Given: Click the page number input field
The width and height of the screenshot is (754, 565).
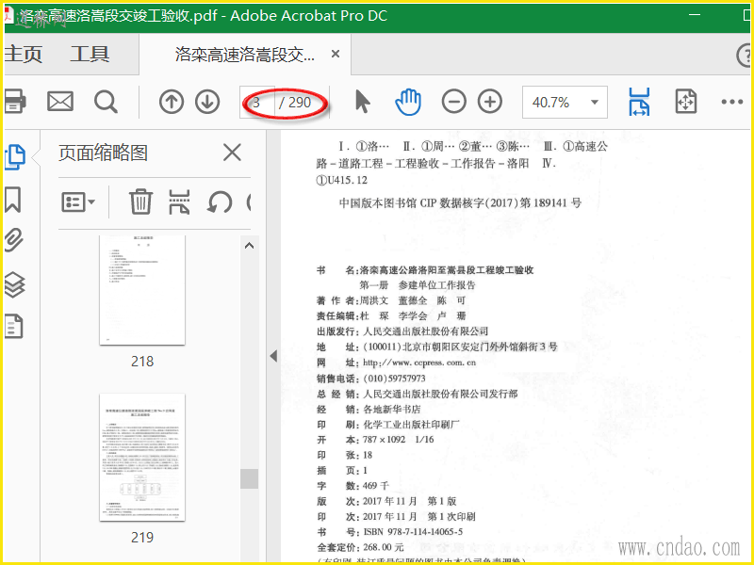Looking at the screenshot, I should pos(257,102).
